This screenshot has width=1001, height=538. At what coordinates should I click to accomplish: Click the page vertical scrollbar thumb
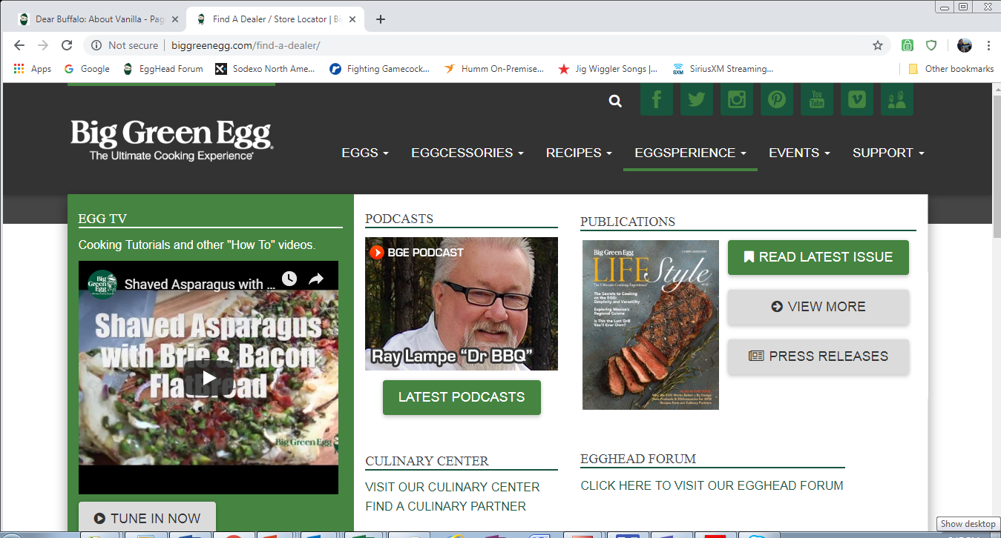pos(997,167)
